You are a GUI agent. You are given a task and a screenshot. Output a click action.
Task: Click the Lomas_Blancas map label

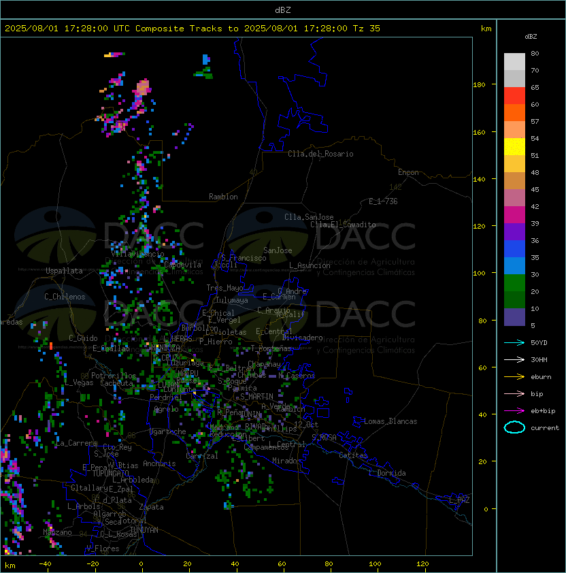pyautogui.click(x=390, y=421)
